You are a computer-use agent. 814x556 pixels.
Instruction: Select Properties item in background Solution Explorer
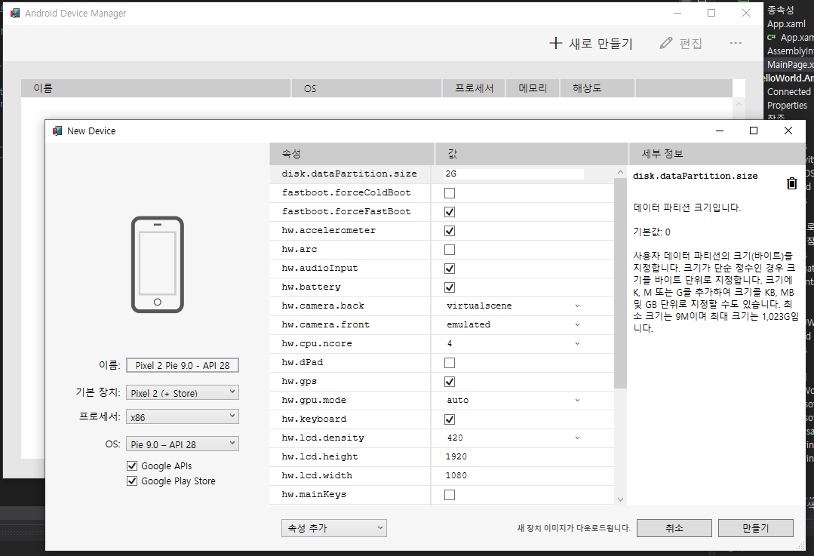coord(787,105)
